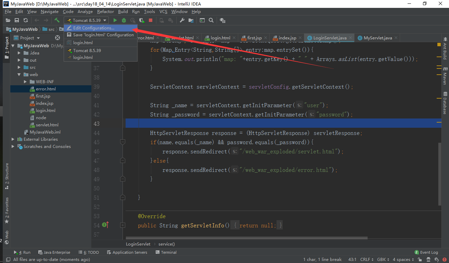Open the VCS menu
Viewport: 449px width, 263px height.
click(163, 12)
